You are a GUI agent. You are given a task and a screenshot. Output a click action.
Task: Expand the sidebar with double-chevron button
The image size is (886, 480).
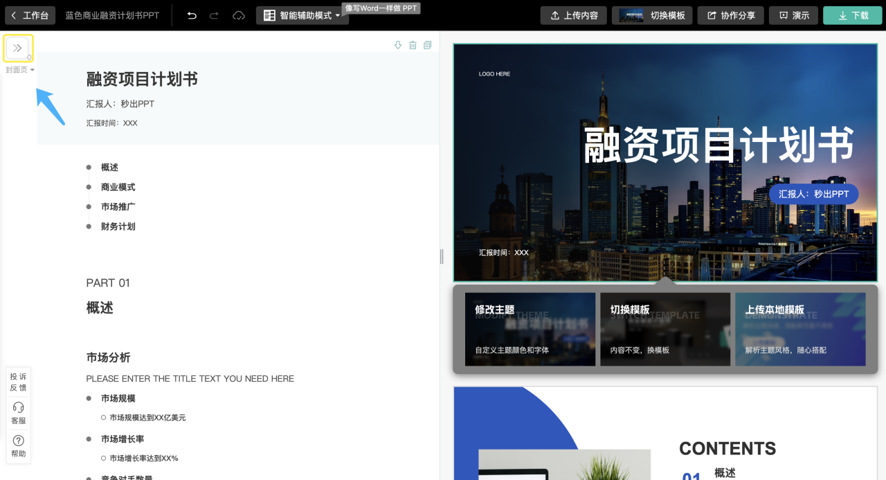point(17,48)
